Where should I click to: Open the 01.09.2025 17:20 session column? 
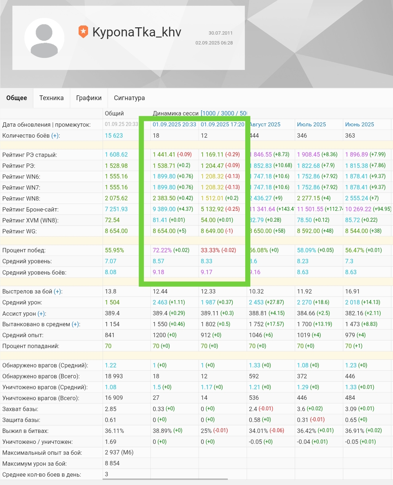pos(222,125)
